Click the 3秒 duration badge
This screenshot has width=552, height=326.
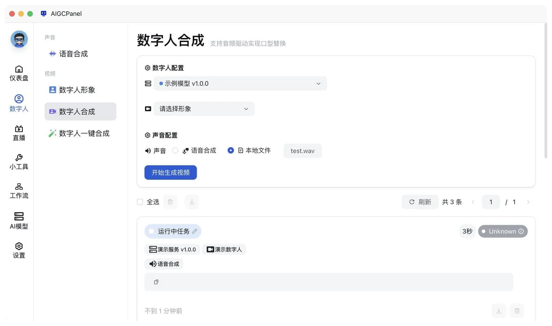[x=467, y=231]
